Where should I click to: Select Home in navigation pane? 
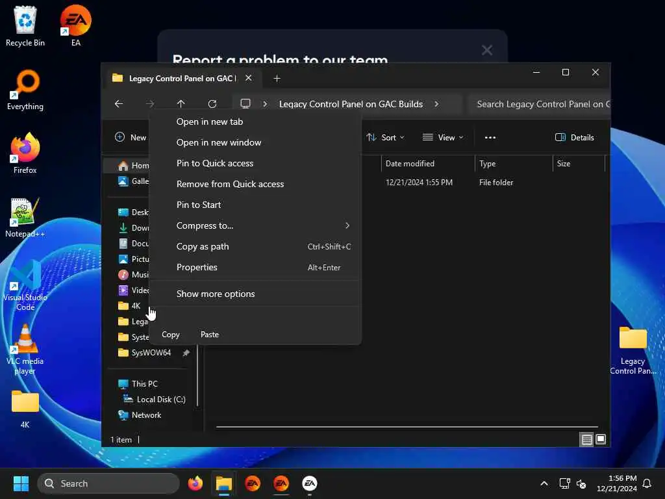pyautogui.click(x=133, y=166)
